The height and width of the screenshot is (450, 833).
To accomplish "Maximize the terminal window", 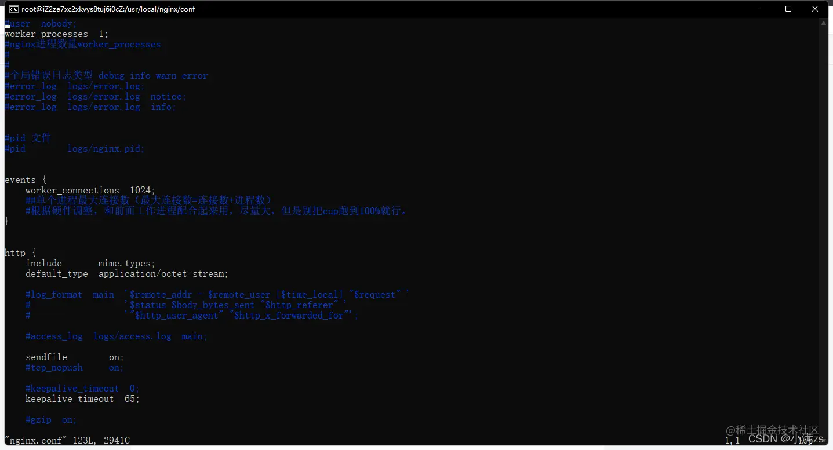I will 788,9.
